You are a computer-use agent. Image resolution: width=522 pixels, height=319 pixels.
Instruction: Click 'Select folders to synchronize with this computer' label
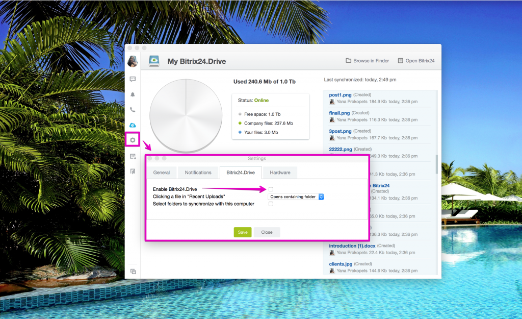[203, 204]
